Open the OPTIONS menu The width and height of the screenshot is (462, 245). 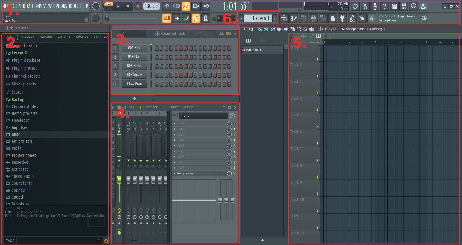tap(60, 6)
